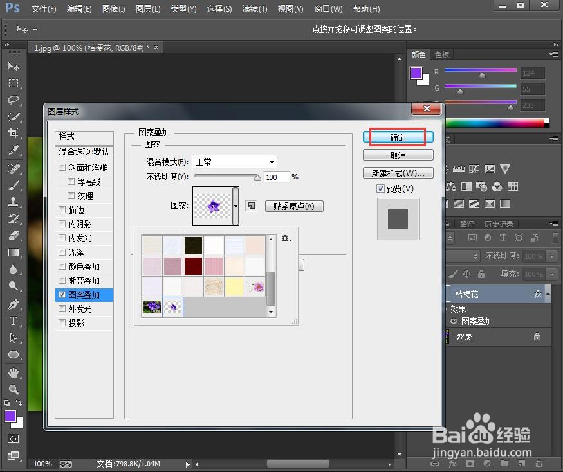Open the 滤镜(T) menu

[x=255, y=8]
